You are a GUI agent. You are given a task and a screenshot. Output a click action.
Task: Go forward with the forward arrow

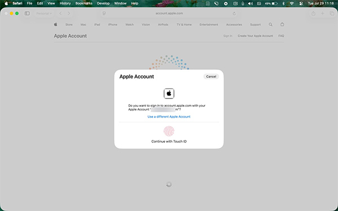[69, 14]
